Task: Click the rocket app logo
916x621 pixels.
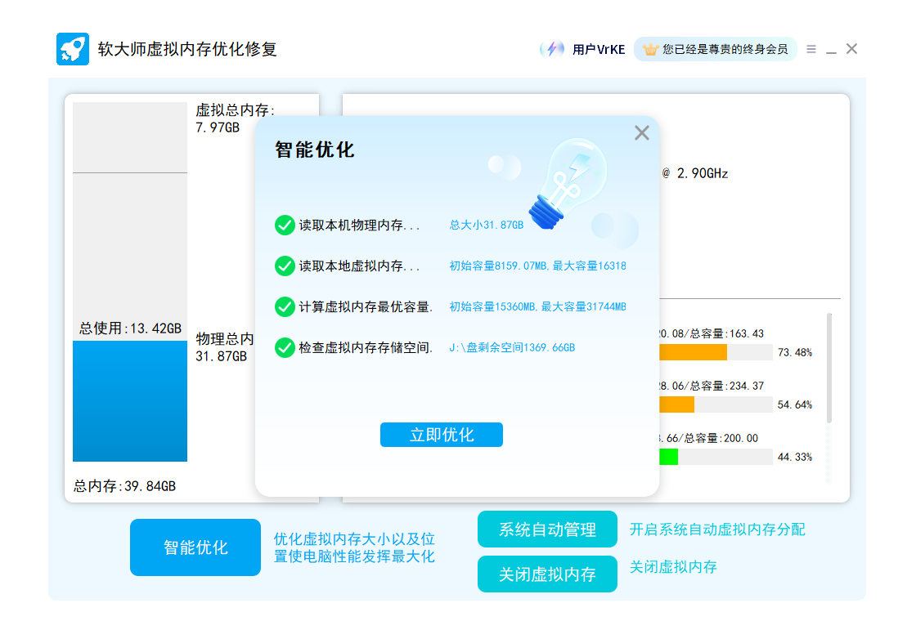Action: pos(72,49)
